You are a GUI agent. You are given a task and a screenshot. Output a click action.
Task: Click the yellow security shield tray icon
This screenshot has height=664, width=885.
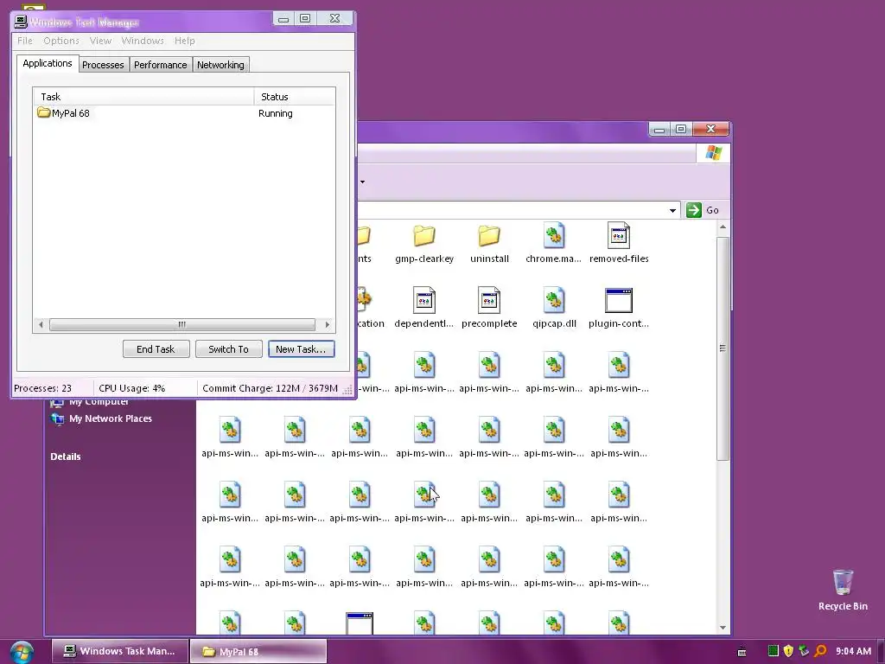pyautogui.click(x=788, y=651)
